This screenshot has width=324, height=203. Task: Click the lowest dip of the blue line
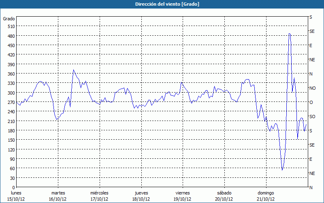(282, 170)
